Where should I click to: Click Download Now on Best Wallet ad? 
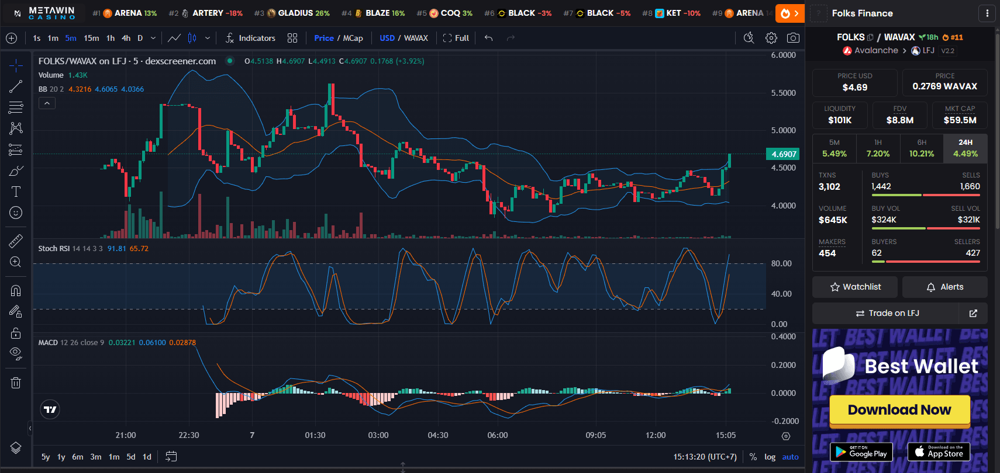pyautogui.click(x=899, y=410)
